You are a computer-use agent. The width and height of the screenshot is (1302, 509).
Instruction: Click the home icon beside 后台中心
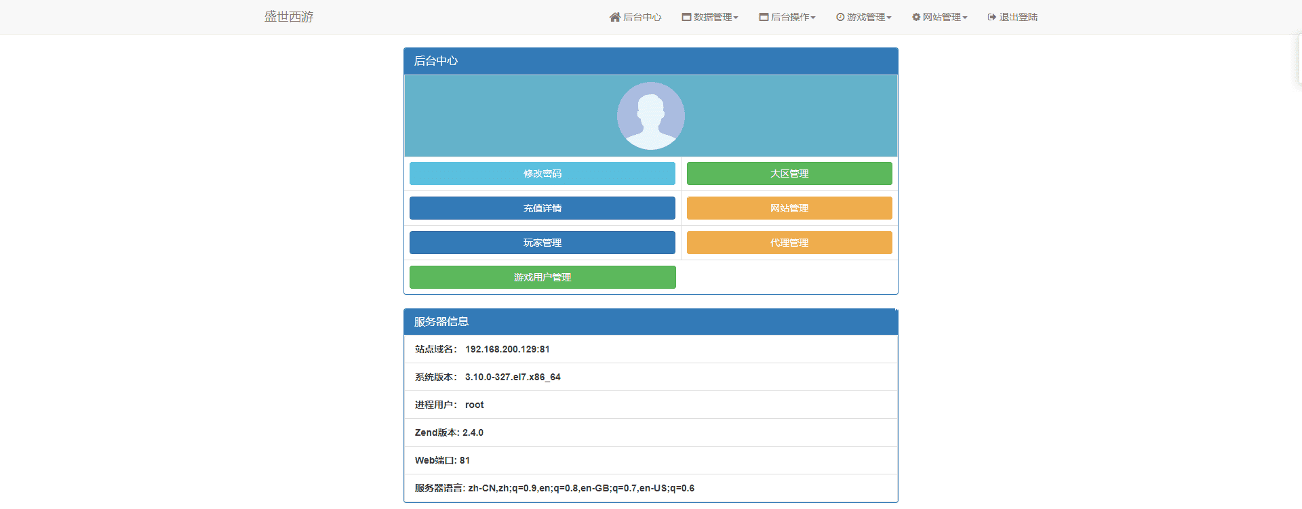(x=615, y=17)
